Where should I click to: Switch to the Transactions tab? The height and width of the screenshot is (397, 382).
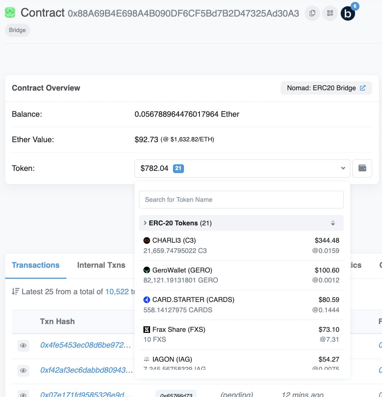point(35,265)
